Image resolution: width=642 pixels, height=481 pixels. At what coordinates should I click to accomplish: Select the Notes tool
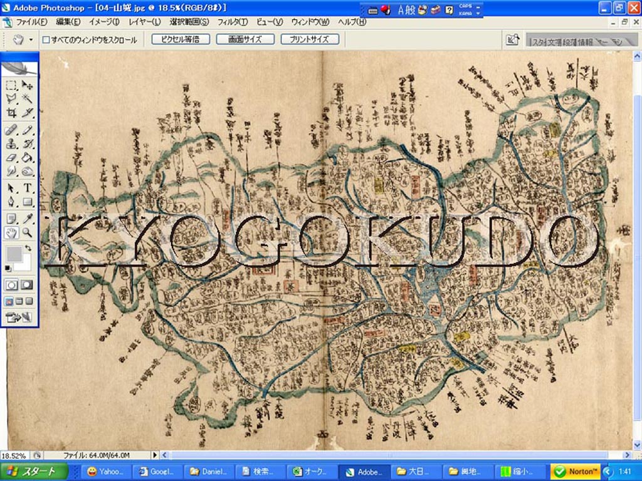pyautogui.click(x=11, y=219)
